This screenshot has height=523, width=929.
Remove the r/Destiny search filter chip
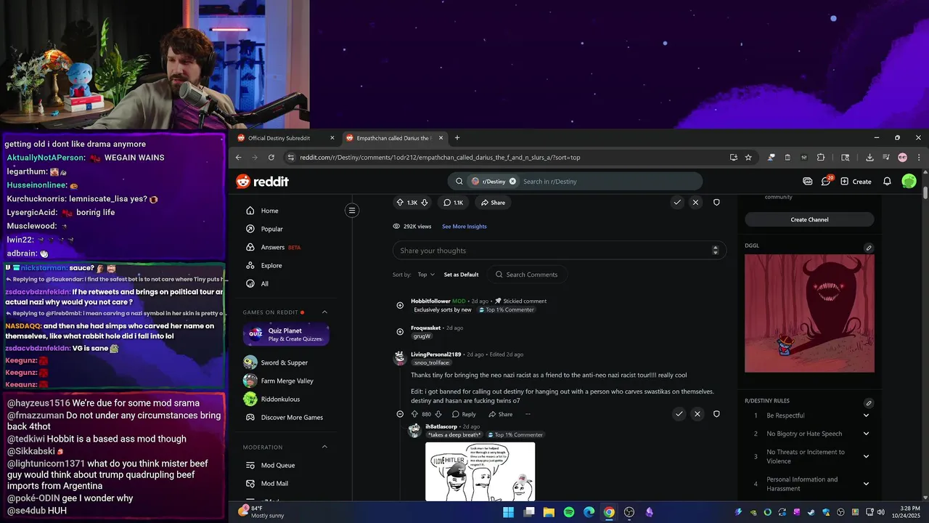[512, 182]
